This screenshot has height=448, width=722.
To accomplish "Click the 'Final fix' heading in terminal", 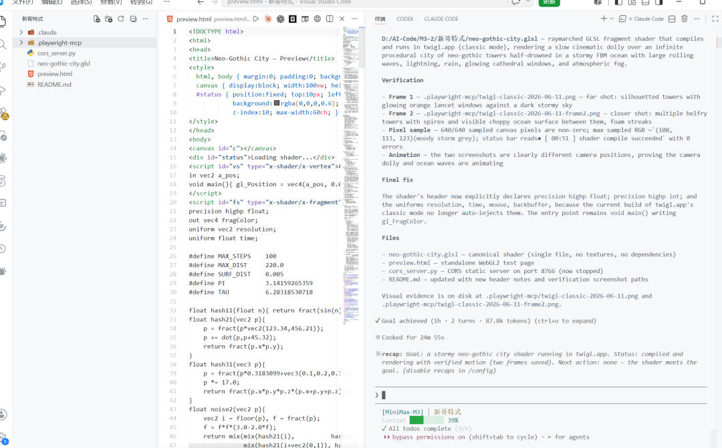I will coord(397,180).
